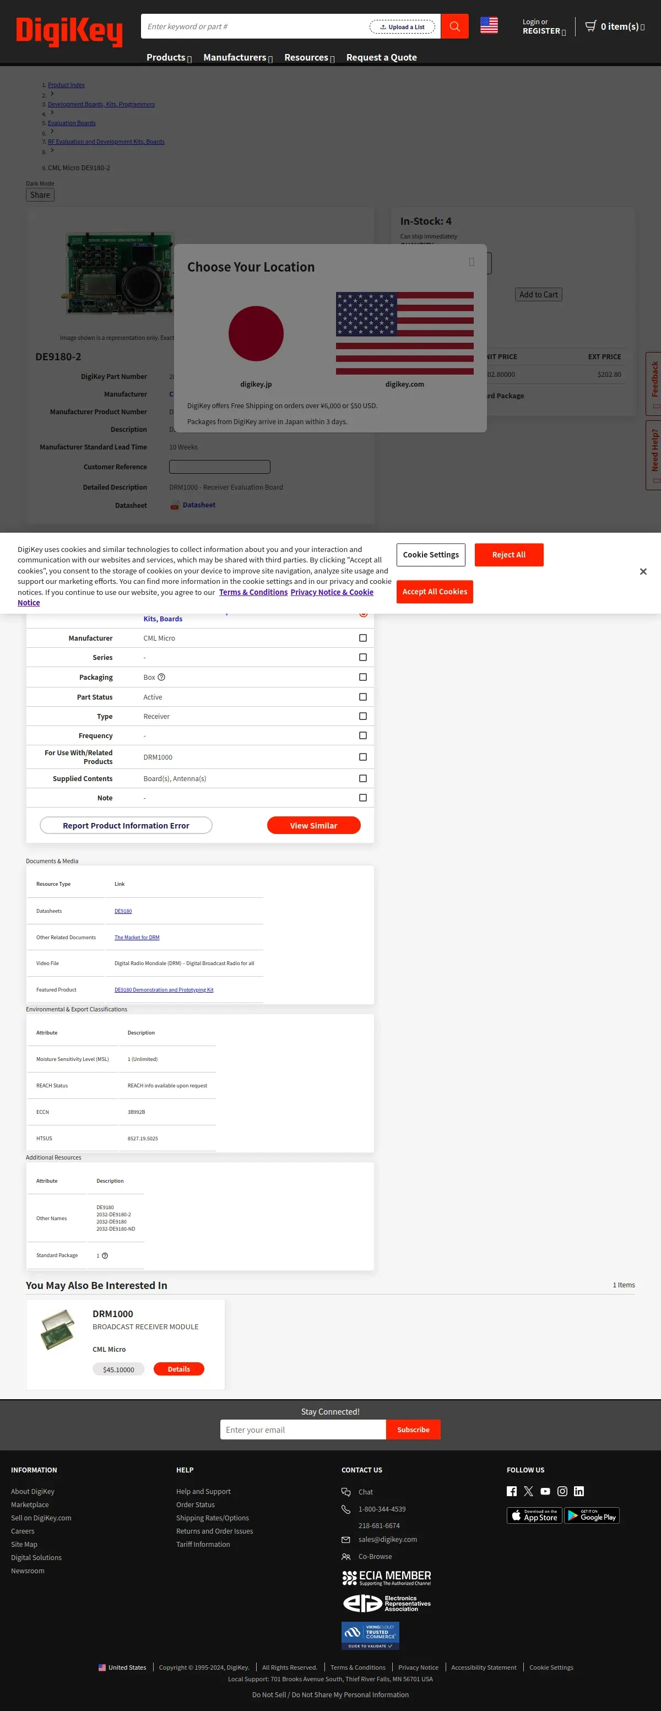The image size is (661, 1711).
Task: Click the Add to Cart button
Action: (538, 294)
